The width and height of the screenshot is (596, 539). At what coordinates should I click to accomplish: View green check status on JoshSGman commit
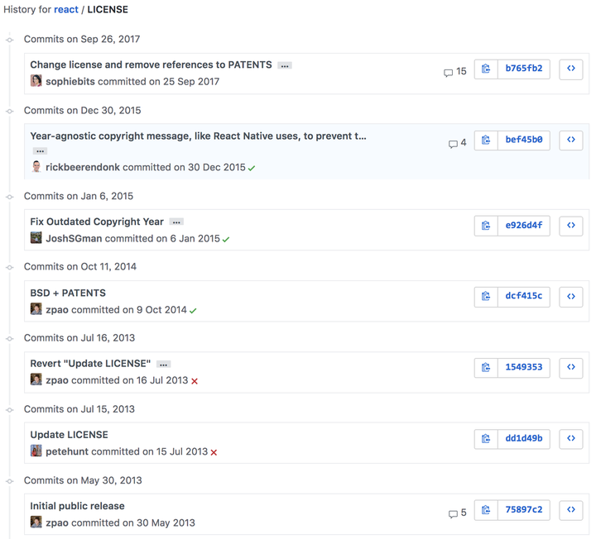226,240
